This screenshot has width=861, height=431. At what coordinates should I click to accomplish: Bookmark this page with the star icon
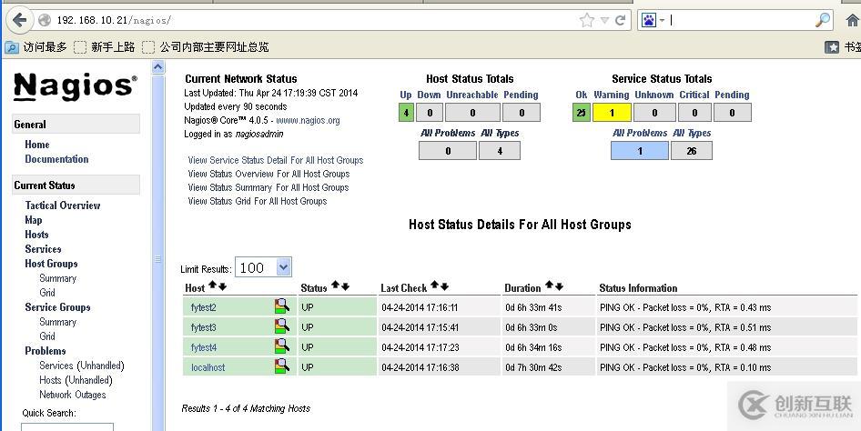point(587,21)
